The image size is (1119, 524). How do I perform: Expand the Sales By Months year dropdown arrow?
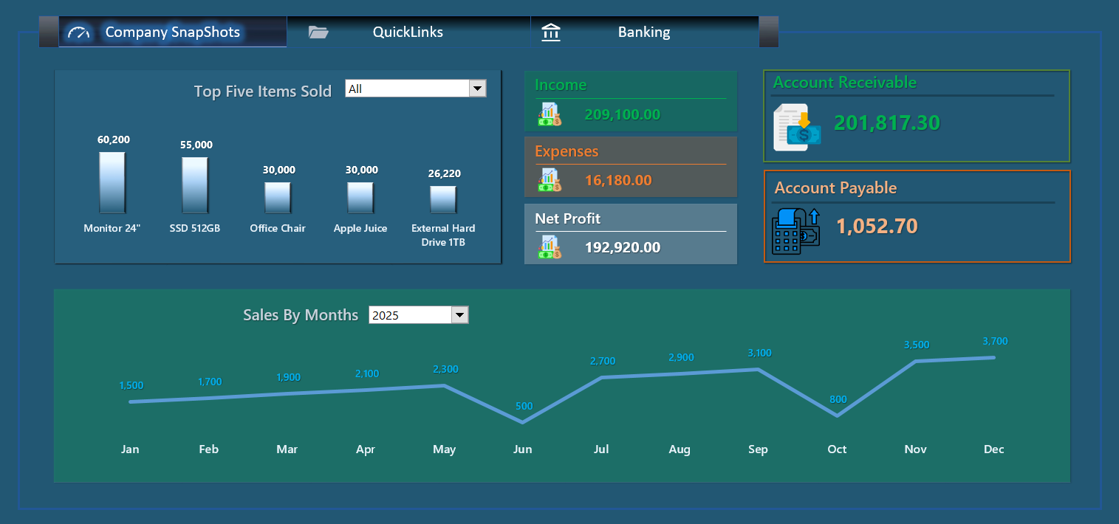coord(460,315)
